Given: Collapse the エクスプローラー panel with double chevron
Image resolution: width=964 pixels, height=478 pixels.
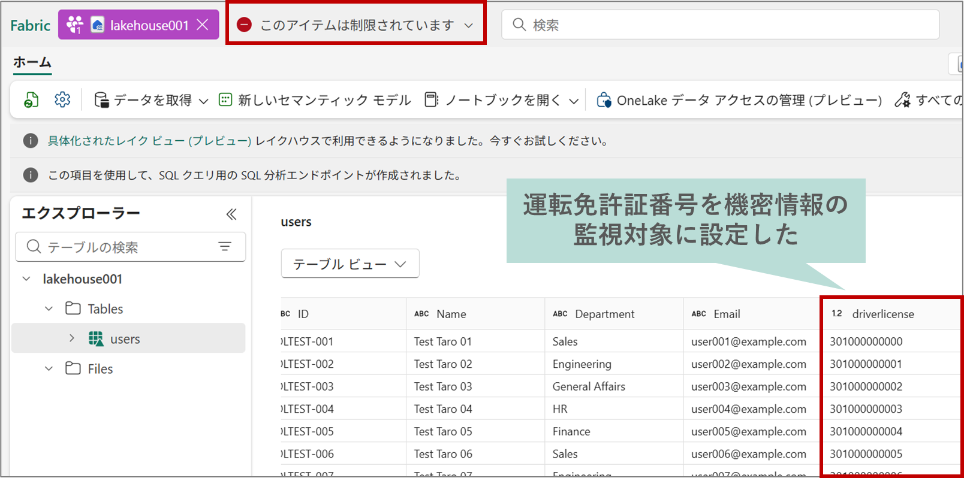Looking at the screenshot, I should [x=231, y=214].
